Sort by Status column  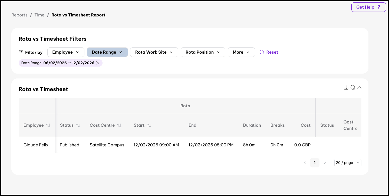[x=78, y=125]
